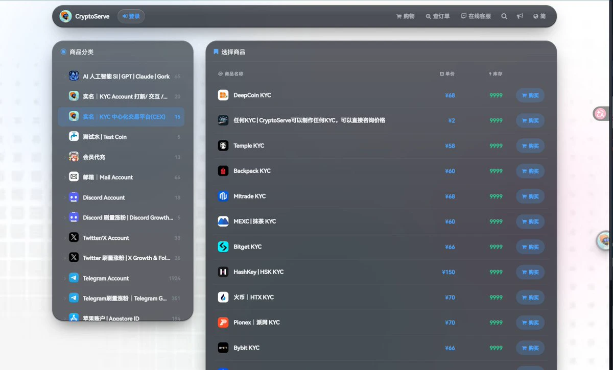
Task: Click the 单价 column header
Action: (x=447, y=74)
